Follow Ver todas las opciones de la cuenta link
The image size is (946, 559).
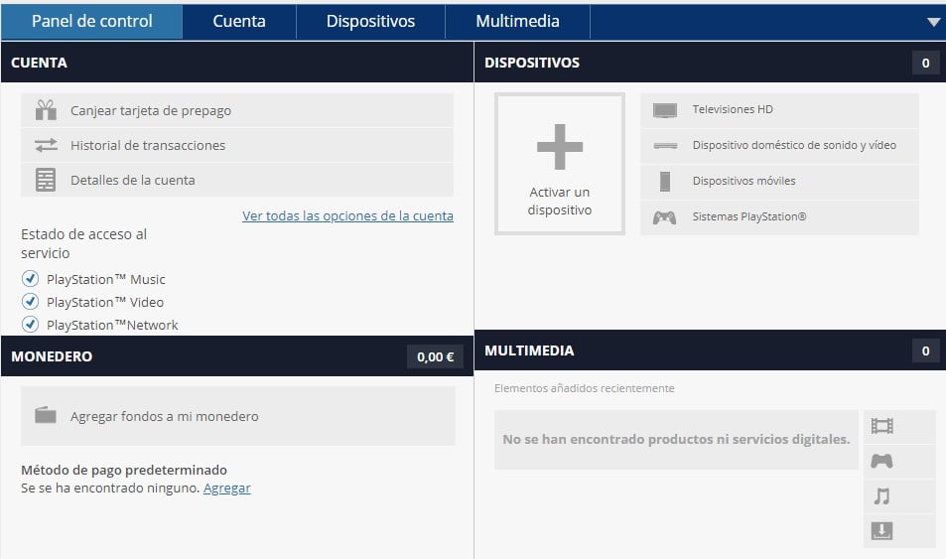tap(347, 215)
